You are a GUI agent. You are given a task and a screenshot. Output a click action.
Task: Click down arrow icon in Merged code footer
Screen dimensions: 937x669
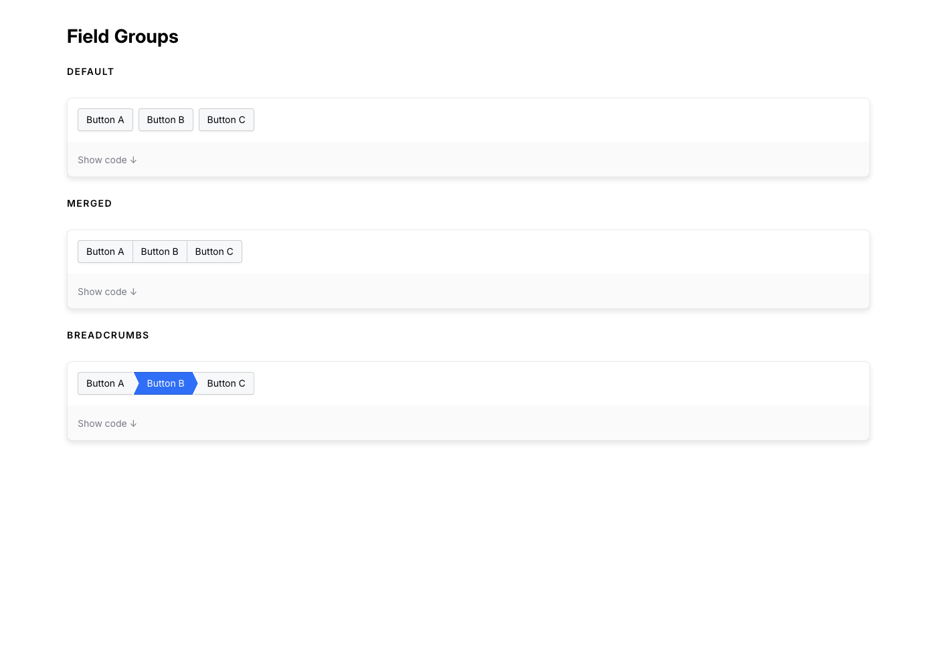(x=133, y=292)
